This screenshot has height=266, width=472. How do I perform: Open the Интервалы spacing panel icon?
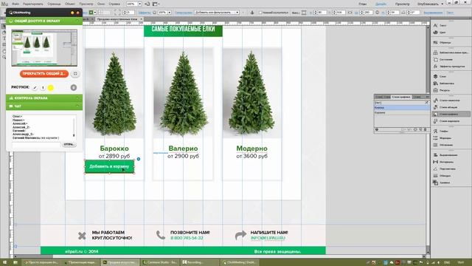[435, 162]
